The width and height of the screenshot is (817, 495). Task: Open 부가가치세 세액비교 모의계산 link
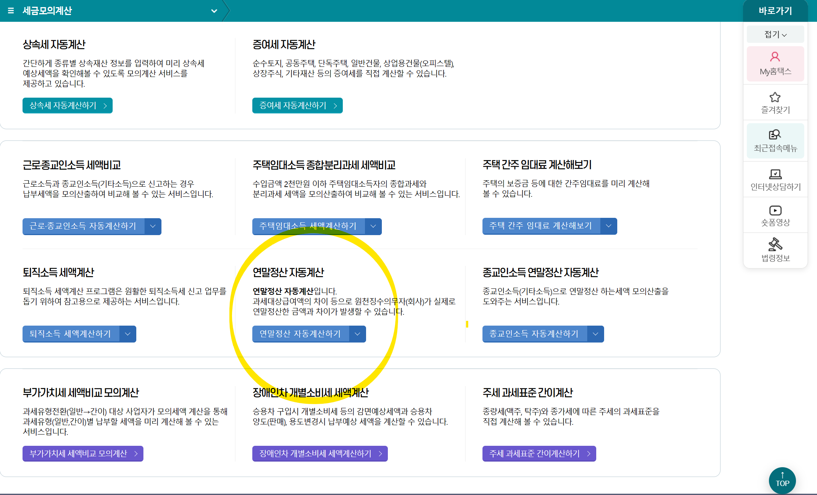point(83,454)
